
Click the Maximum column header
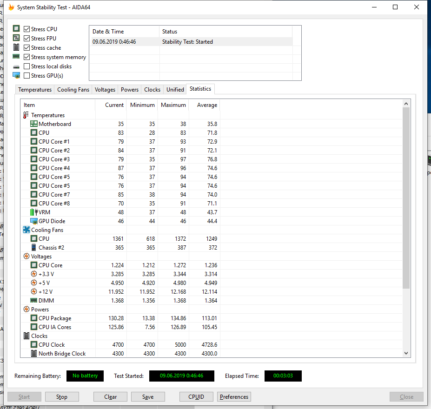pos(173,105)
